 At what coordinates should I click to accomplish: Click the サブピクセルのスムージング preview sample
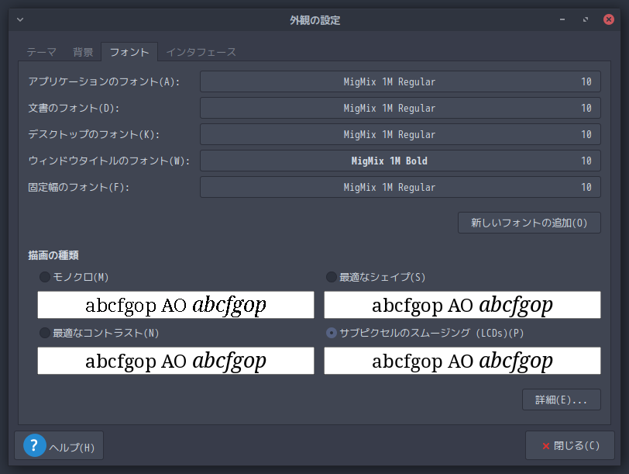pos(462,361)
